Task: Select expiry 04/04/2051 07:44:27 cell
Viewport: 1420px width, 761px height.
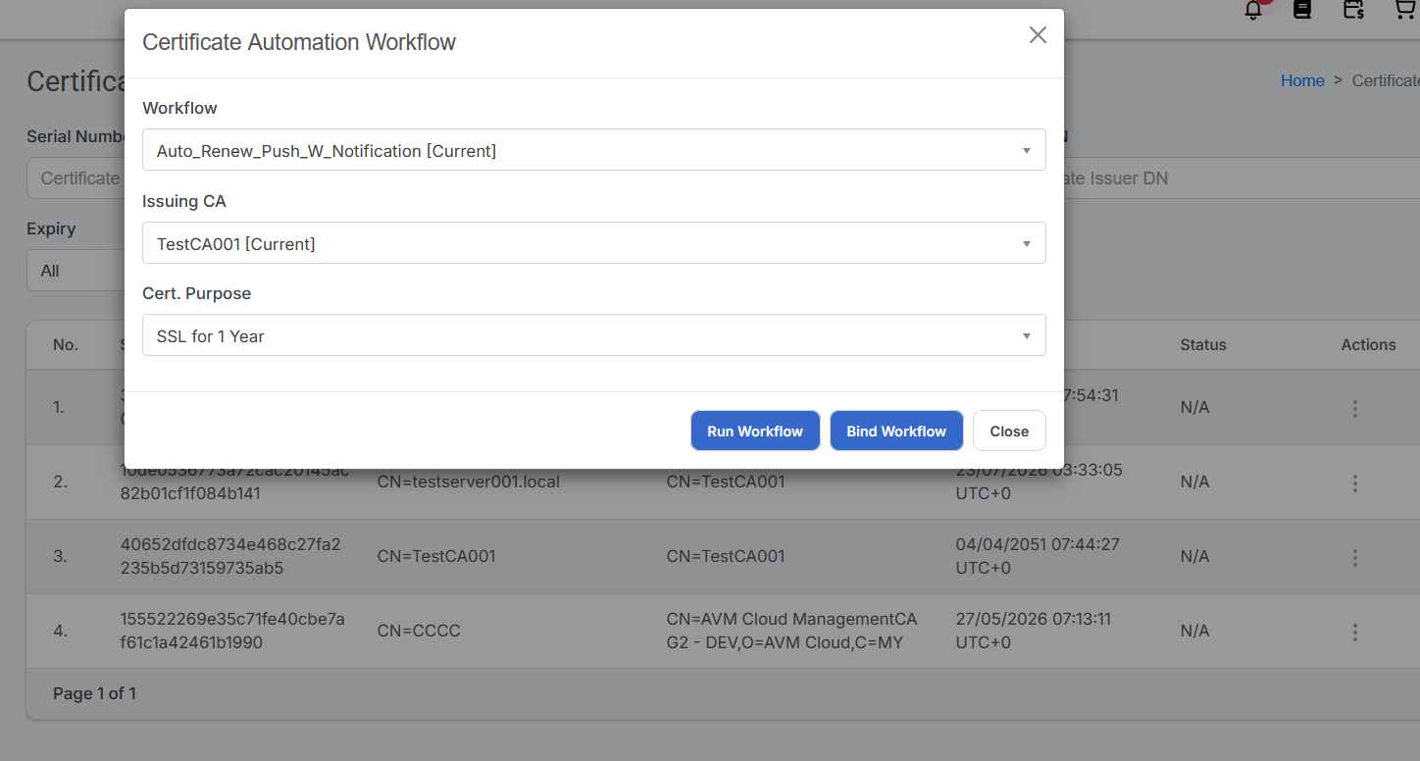Action: 1038,556
